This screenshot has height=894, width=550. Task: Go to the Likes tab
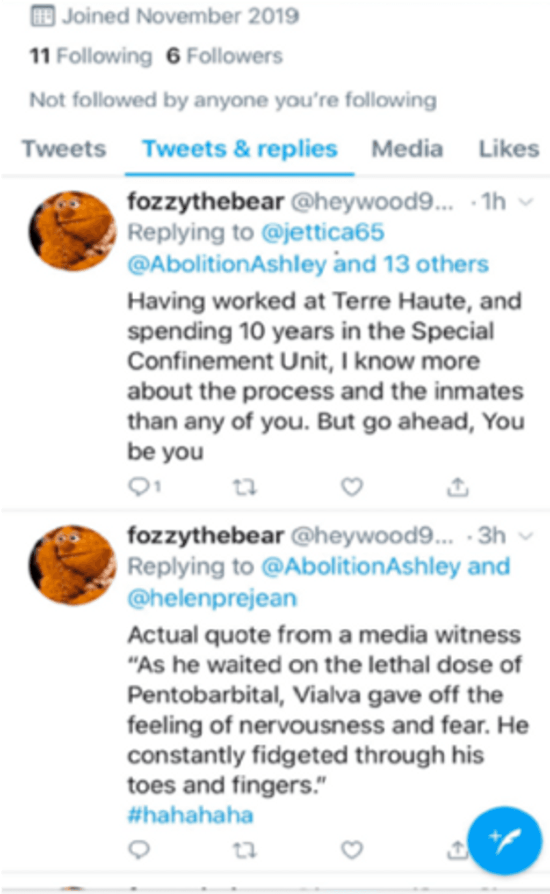click(508, 149)
